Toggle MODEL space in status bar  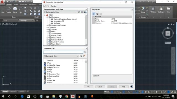coord(107,92)
